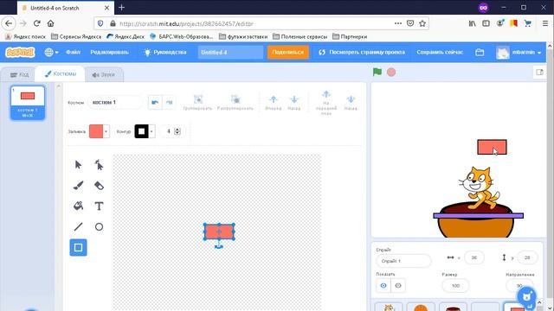Click the project title Untitled-4 field
This screenshot has height=311, width=554.
coord(230,52)
